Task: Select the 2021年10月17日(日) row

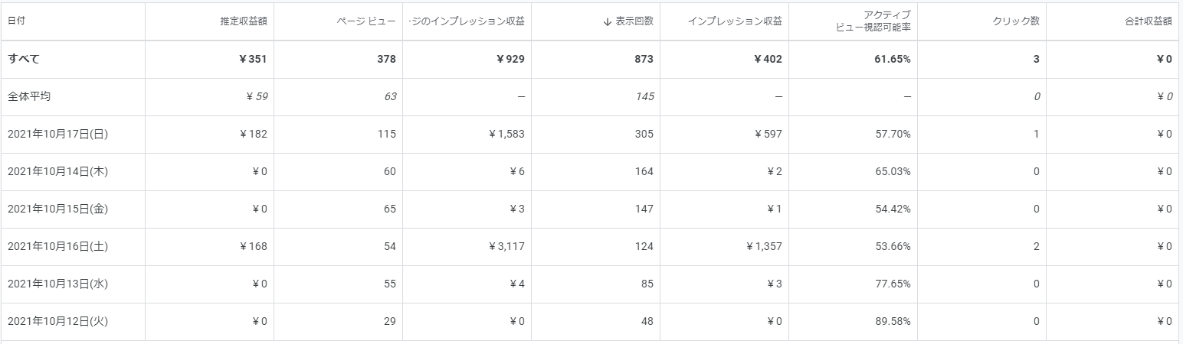Action: (590, 134)
